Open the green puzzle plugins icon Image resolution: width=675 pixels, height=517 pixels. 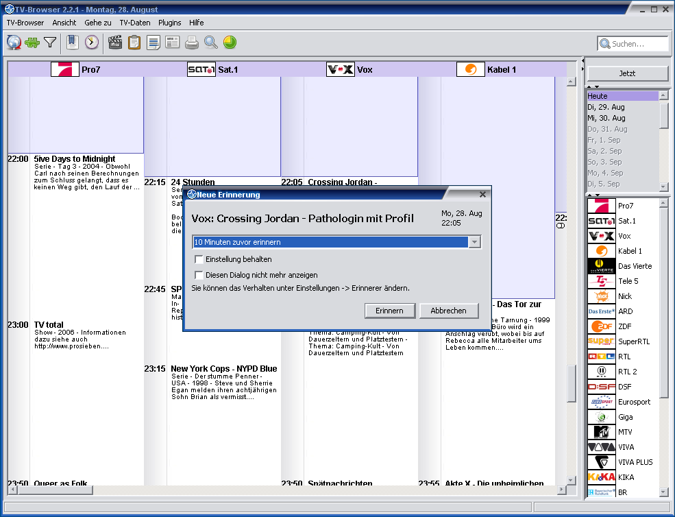click(x=32, y=43)
